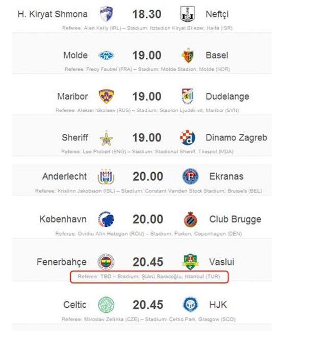Click the Maribor purple shield crest
This screenshot has width=311, height=339.
[x=106, y=96]
